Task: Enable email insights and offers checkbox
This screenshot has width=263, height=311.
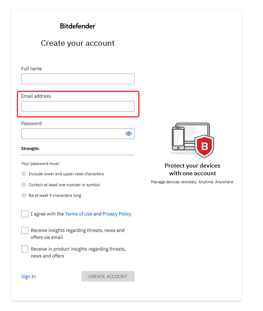Action: click(25, 230)
